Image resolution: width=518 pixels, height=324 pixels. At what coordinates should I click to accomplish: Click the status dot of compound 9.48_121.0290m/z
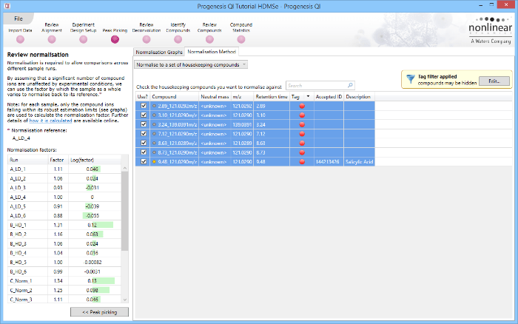(154, 162)
